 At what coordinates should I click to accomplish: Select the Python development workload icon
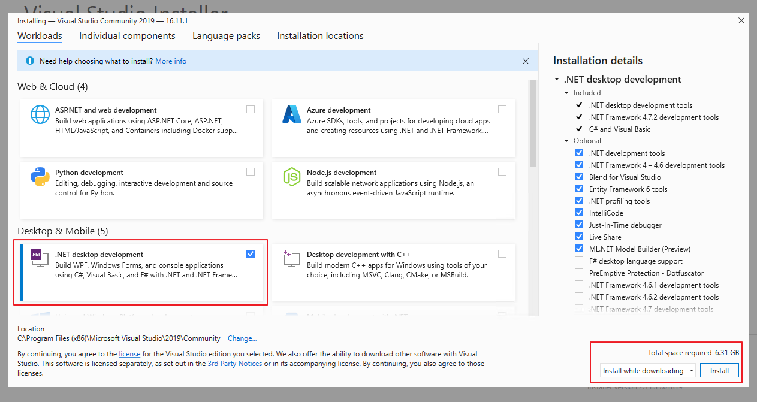(40, 177)
